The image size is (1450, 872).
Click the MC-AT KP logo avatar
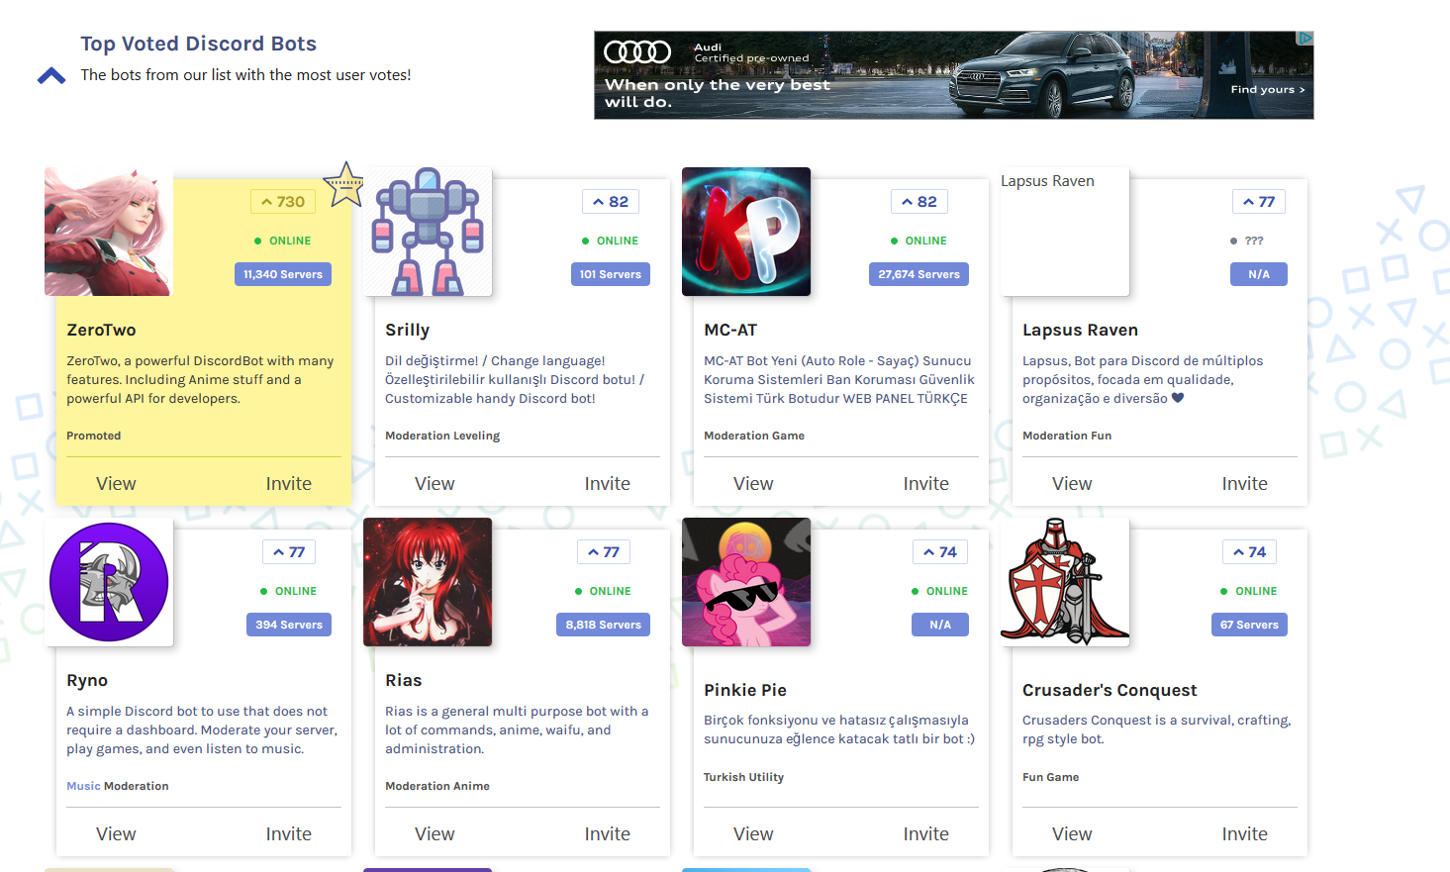[x=746, y=232]
